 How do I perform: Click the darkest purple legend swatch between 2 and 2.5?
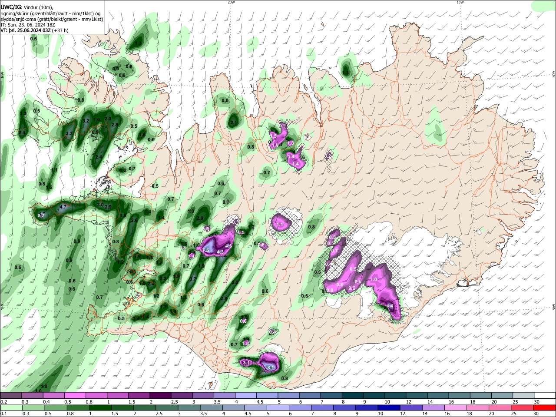(x=160, y=395)
